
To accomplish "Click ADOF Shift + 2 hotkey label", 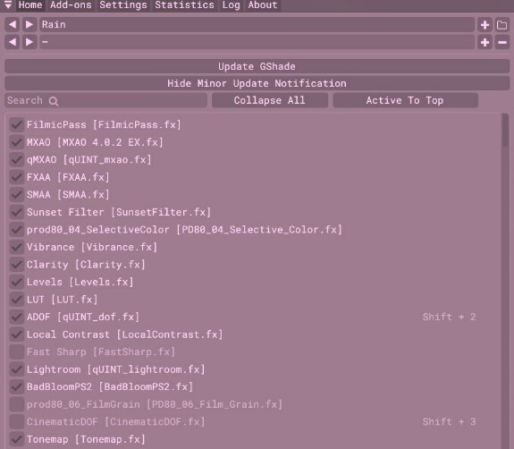I will 449,317.
